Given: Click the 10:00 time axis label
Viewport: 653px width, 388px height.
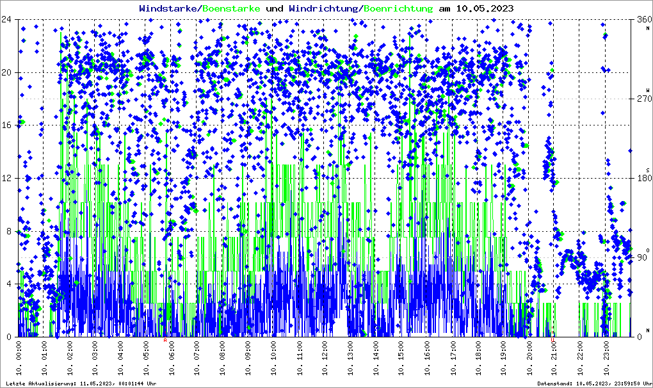Looking at the screenshot, I should point(273,358).
